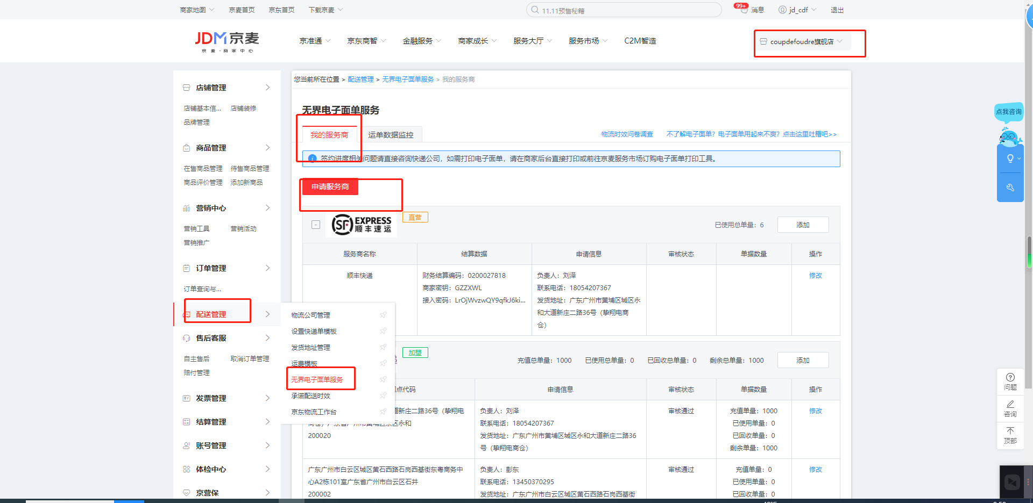This screenshot has width=1033, height=503.
Task: Click 添加 button for SF Express
Action: (803, 225)
